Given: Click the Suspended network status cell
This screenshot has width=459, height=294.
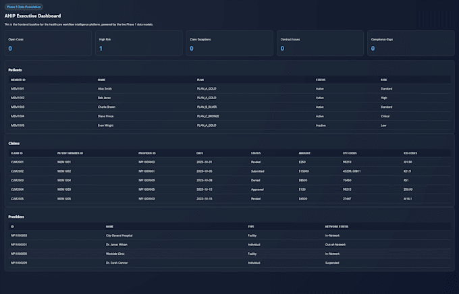Looking at the screenshot, I should (332, 263).
